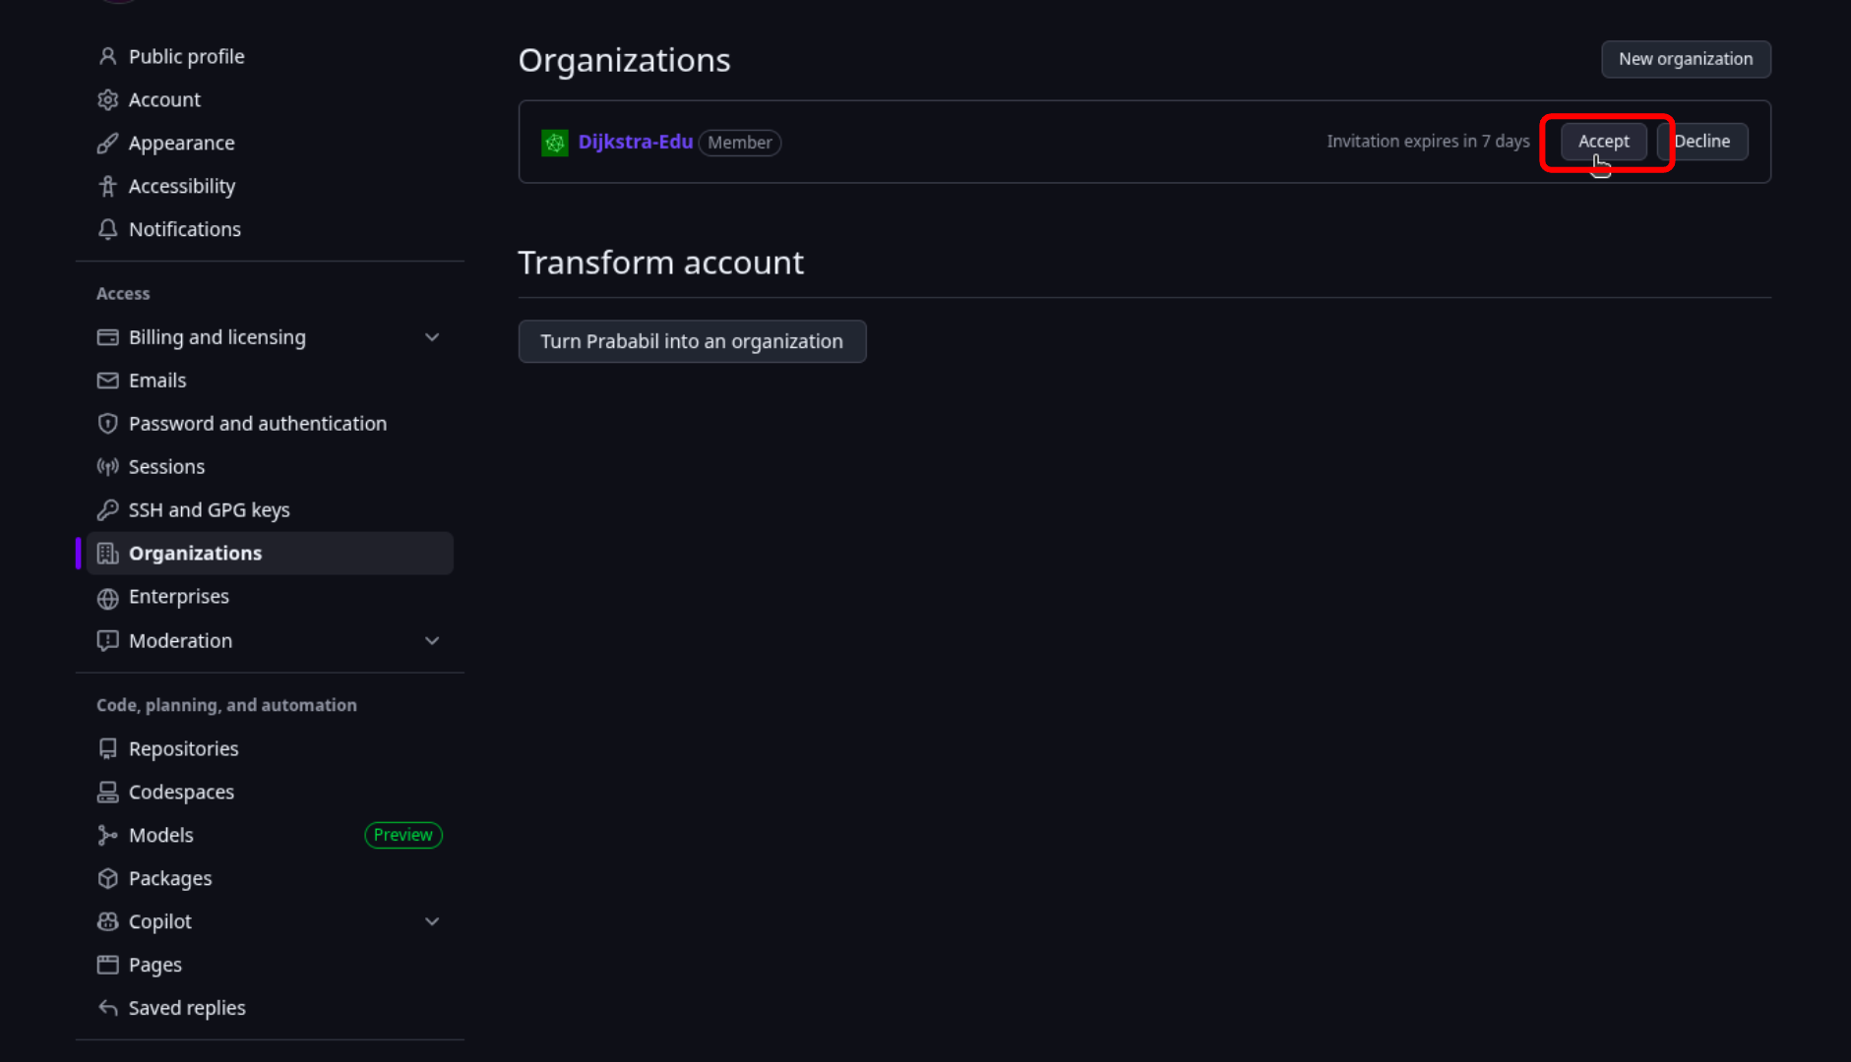Click the Public profile person icon
Screen dimensions: 1851x1062
(x=107, y=56)
